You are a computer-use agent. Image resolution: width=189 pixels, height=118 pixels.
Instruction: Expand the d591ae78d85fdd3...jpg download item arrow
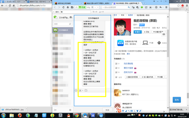coord(26,109)
